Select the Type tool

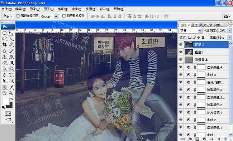pyautogui.click(x=11, y=75)
